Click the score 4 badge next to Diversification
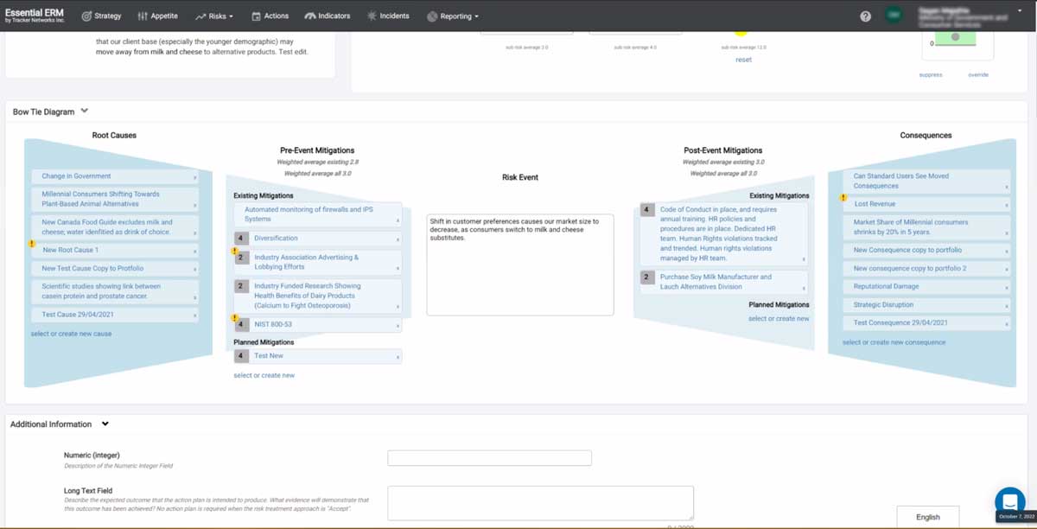 (x=242, y=238)
